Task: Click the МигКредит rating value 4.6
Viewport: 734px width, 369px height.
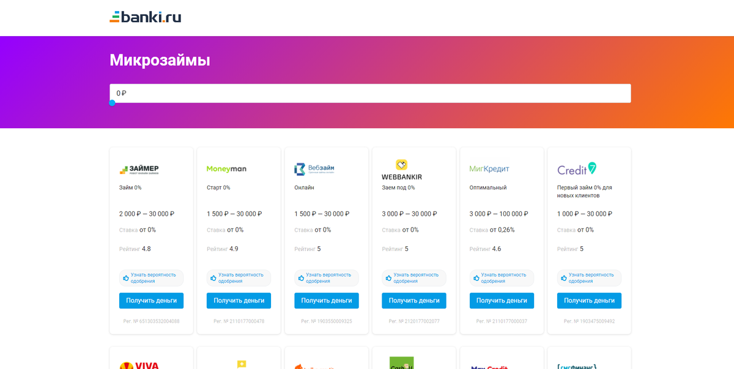Action: pos(497,249)
